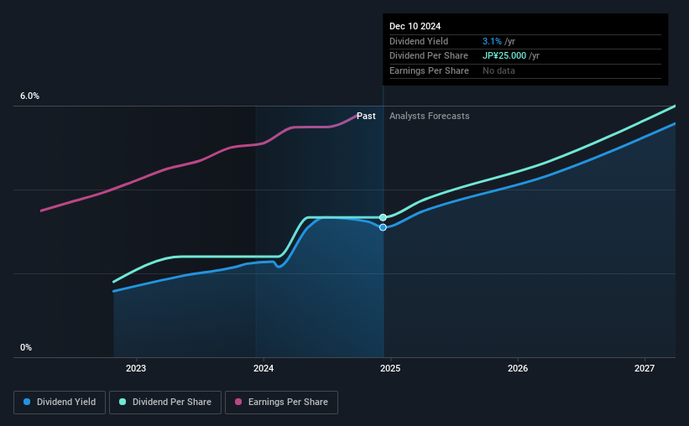Click the 2023 x-axis label
Viewport: 689px width, 426px height.
point(136,368)
